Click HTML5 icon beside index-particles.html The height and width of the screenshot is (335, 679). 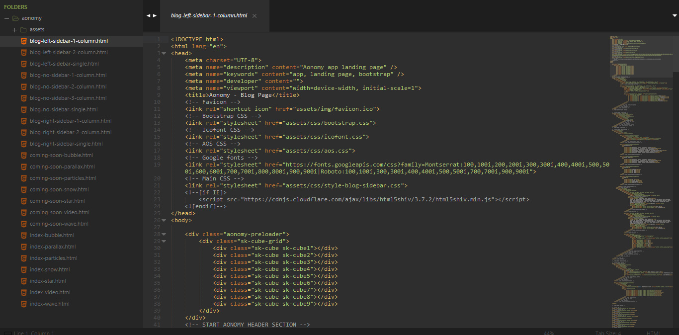coord(23,258)
